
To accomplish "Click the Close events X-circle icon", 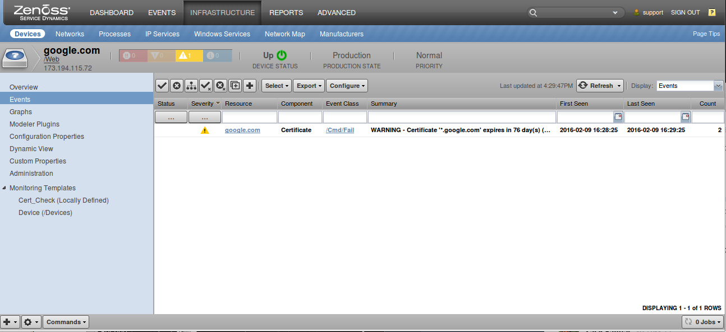I will [177, 86].
